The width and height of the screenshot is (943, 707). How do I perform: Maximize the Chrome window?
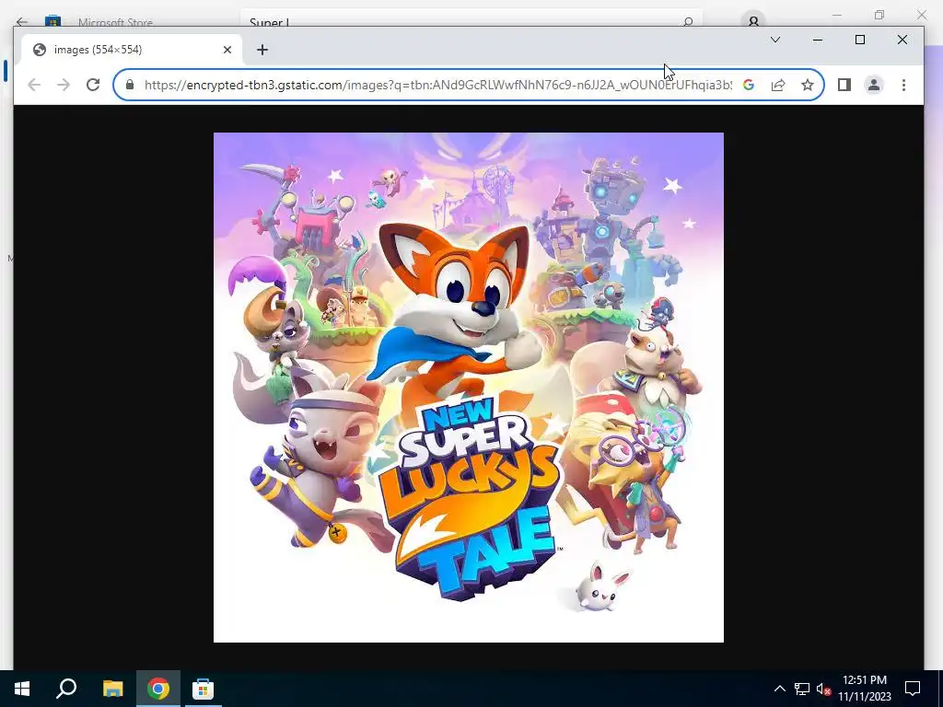tap(860, 40)
